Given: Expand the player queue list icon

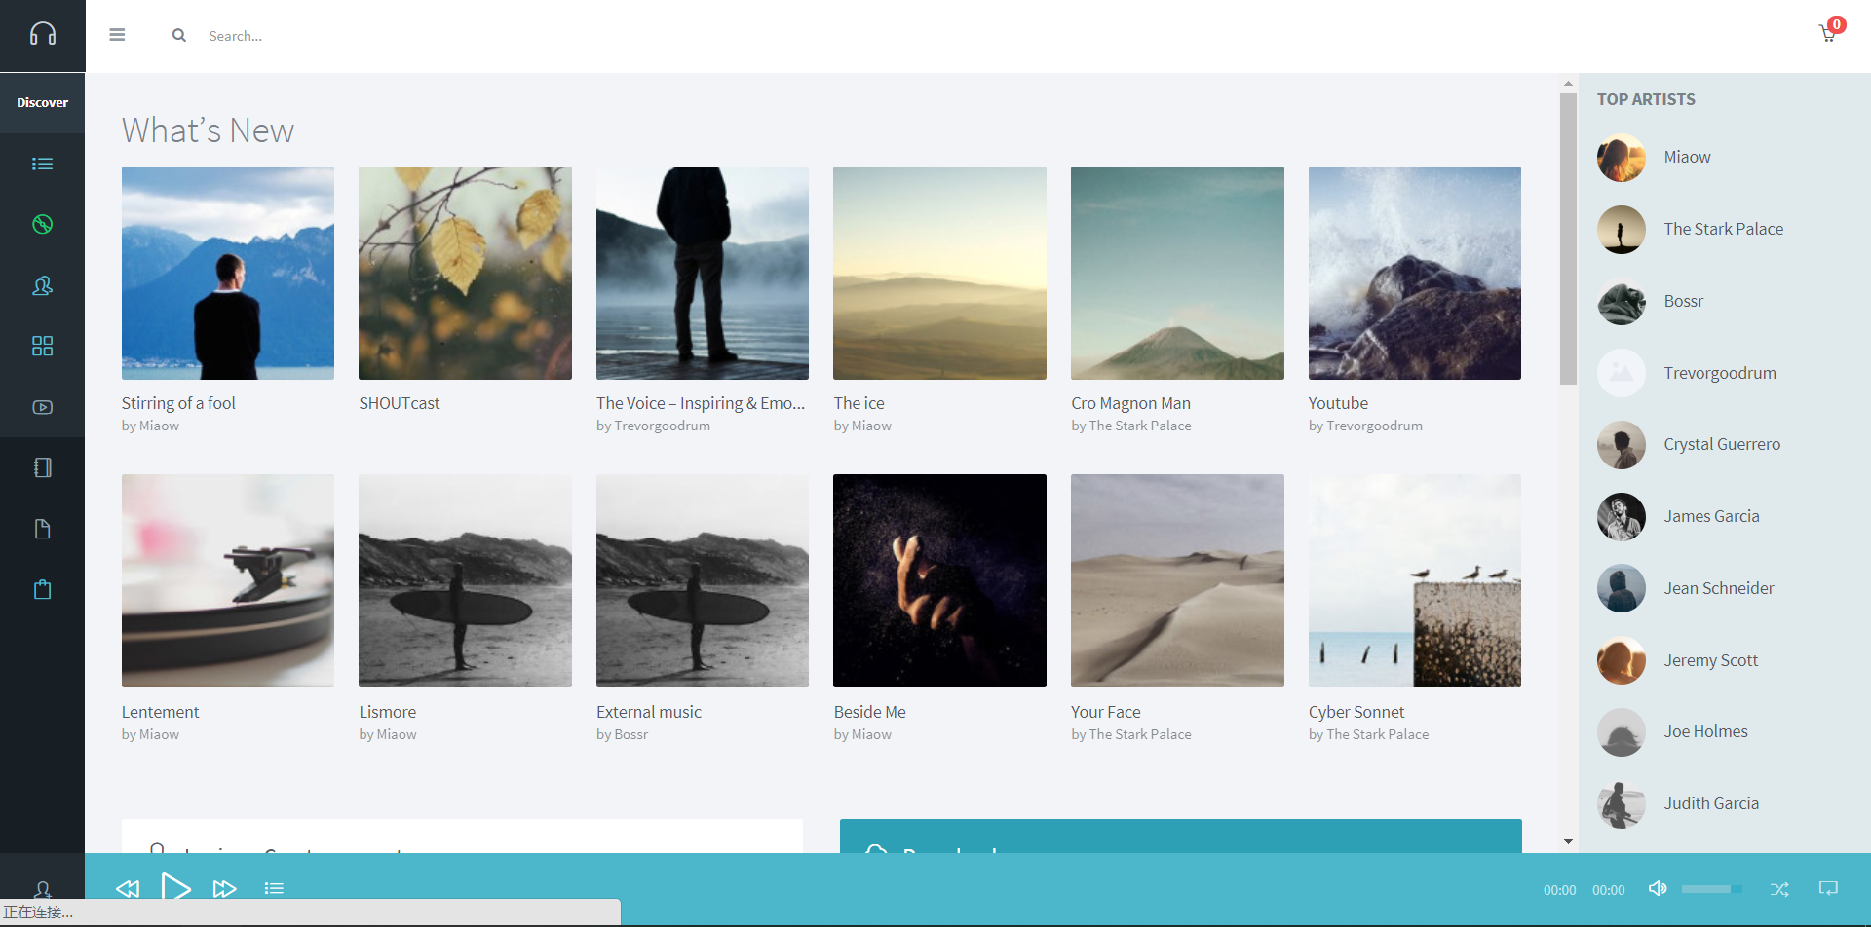Looking at the screenshot, I should pos(274,888).
